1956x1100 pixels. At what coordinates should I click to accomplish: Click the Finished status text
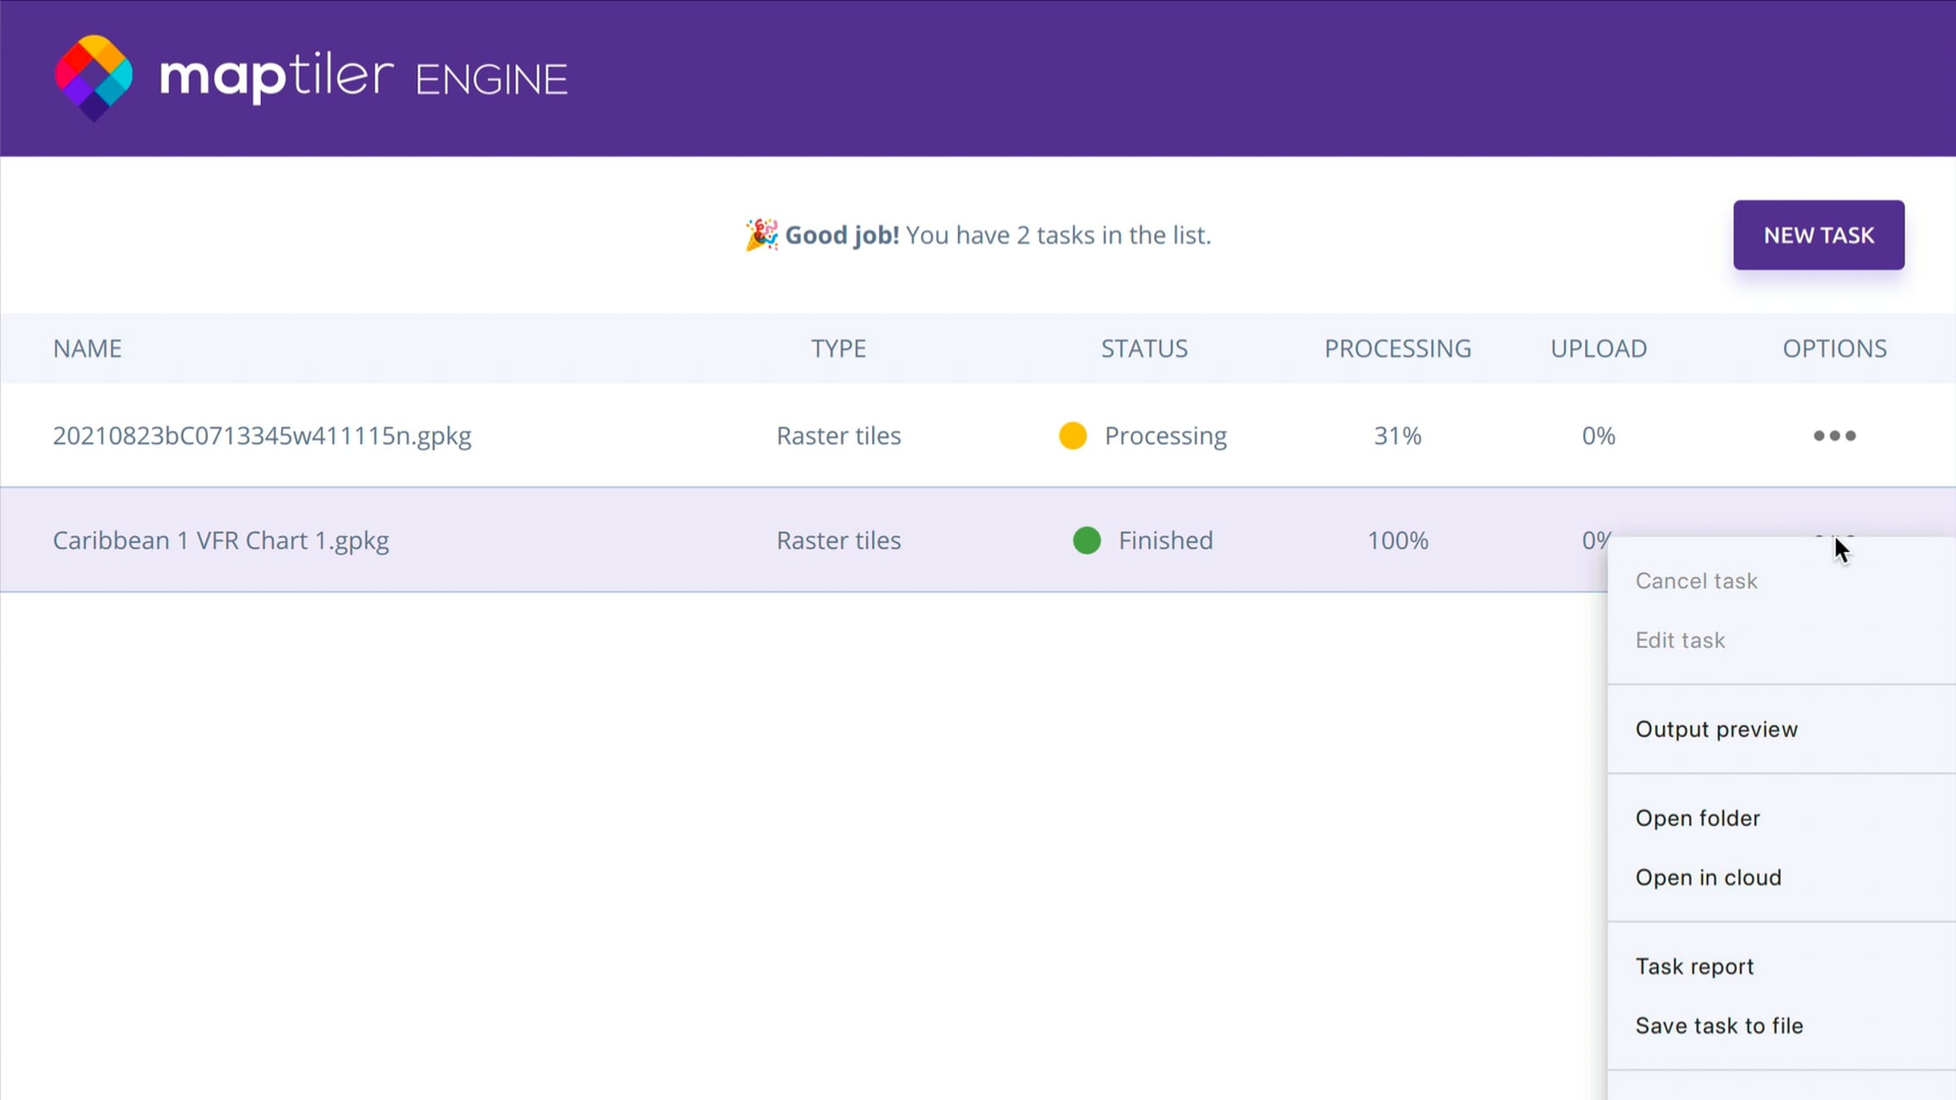click(x=1165, y=540)
